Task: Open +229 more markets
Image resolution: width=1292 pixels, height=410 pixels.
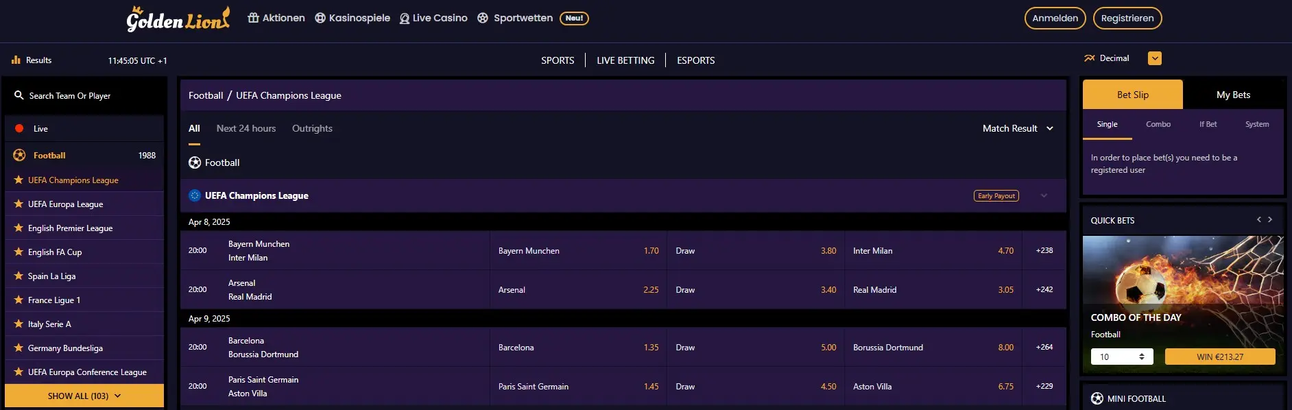Action: click(1044, 386)
